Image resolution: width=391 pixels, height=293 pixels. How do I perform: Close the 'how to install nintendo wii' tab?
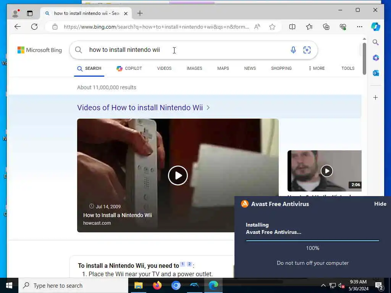pyautogui.click(x=126, y=13)
